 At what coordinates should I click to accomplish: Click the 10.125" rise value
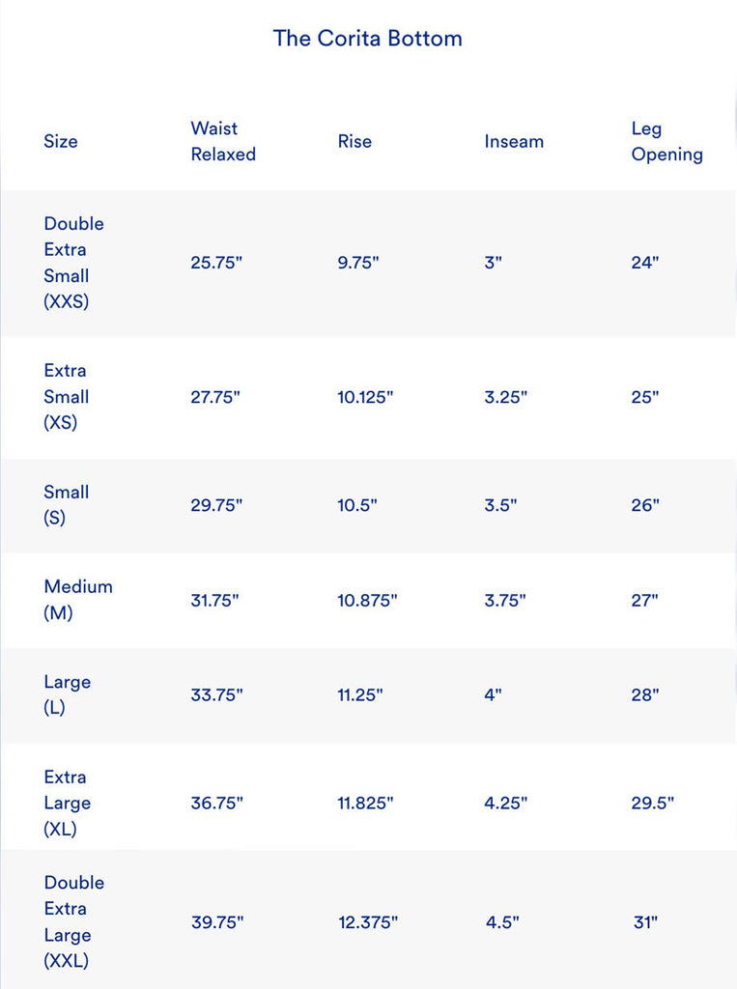click(x=365, y=397)
